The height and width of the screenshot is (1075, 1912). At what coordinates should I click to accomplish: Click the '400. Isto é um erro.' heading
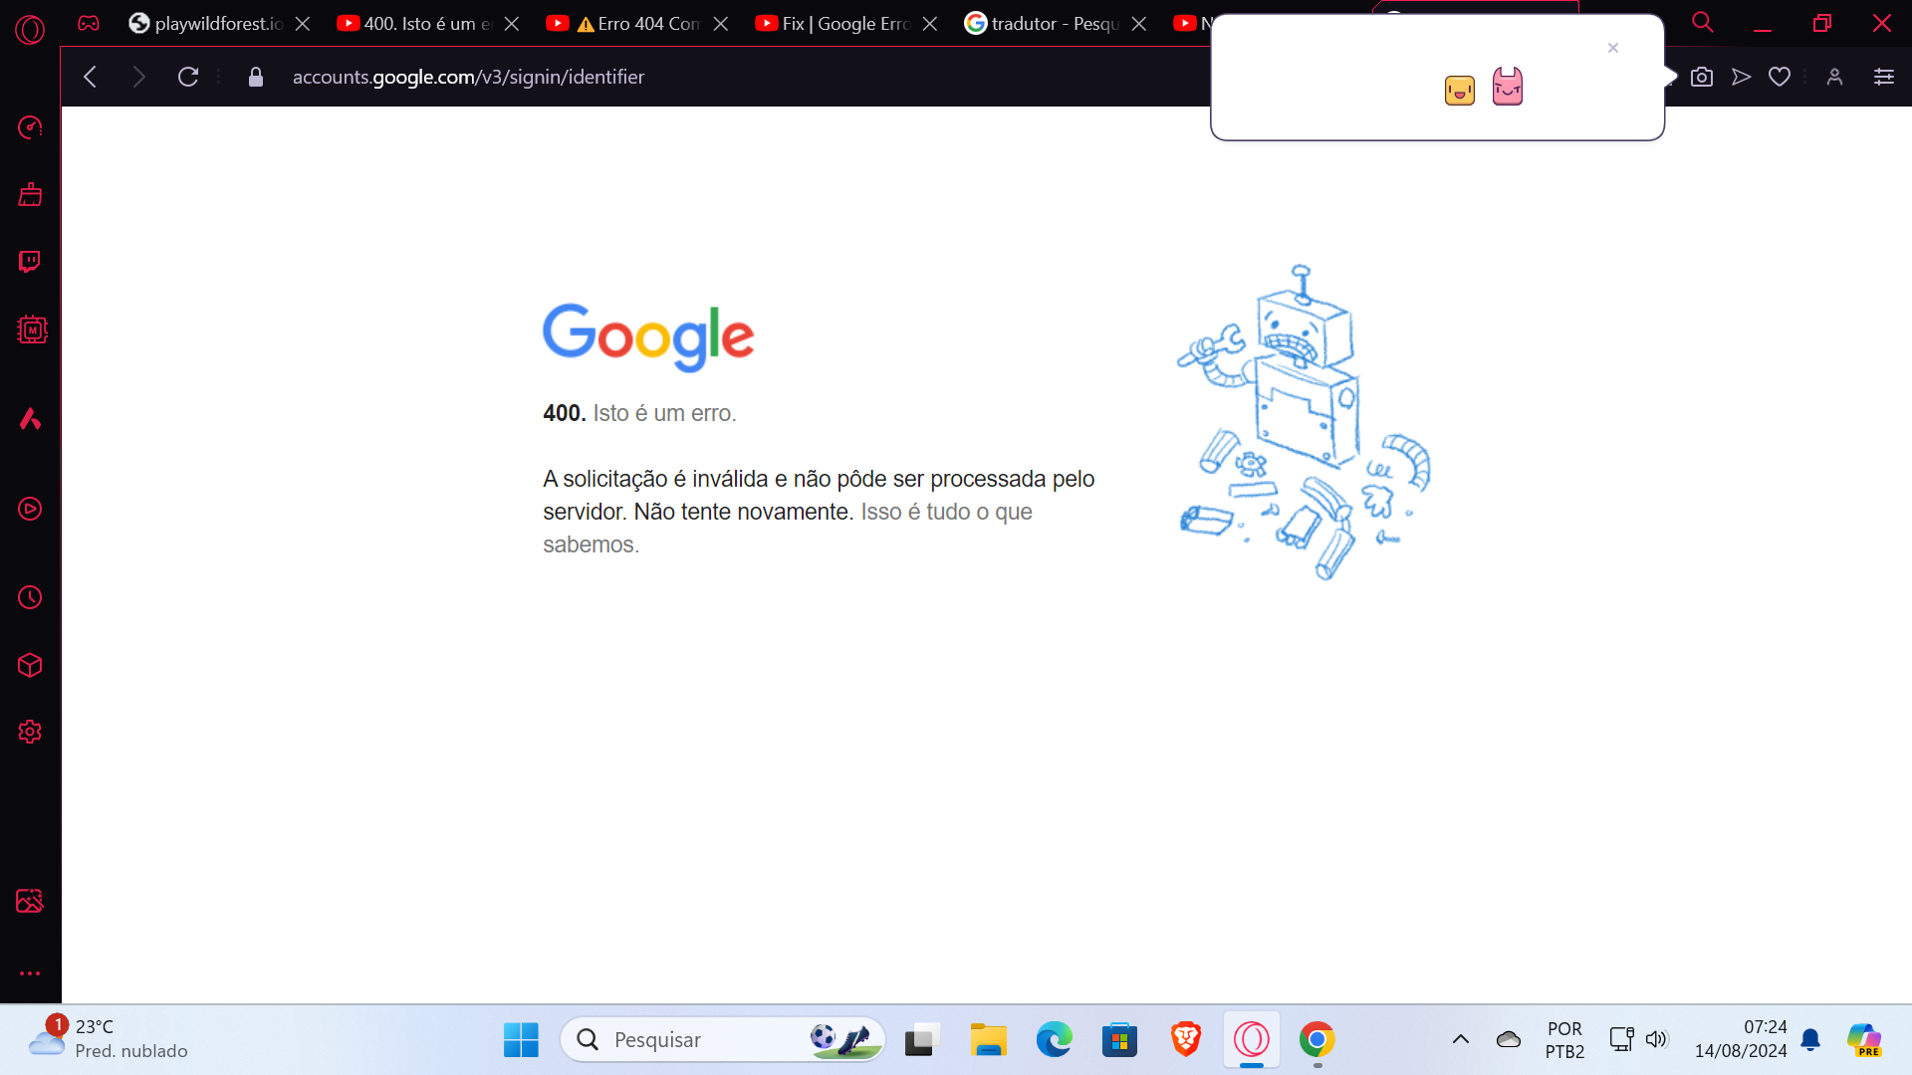point(639,413)
